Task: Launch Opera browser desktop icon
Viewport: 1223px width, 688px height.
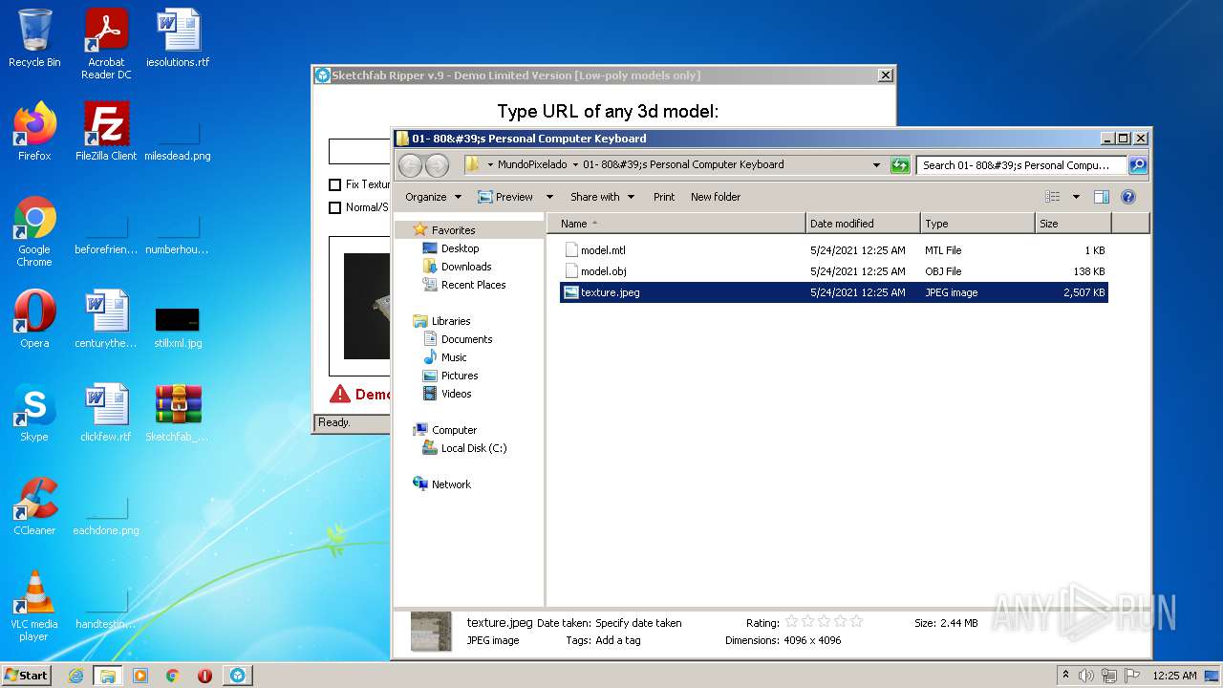Action: click(x=34, y=319)
